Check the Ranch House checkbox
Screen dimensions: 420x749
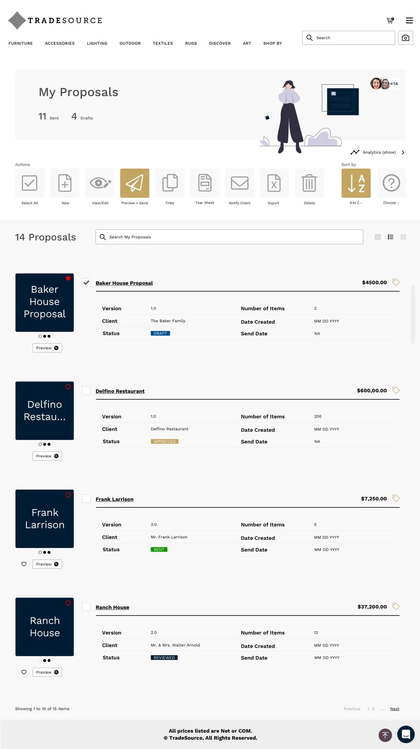click(86, 607)
